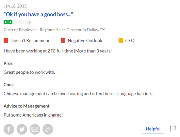Open the "Ok if you have a good boss..." review title
This screenshot has height=137, width=180.
point(38,14)
